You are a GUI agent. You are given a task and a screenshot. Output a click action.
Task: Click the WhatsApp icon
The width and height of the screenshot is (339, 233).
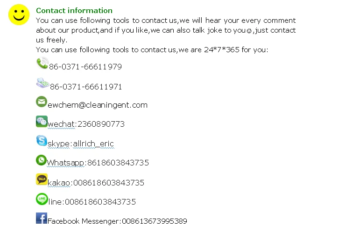click(x=42, y=160)
